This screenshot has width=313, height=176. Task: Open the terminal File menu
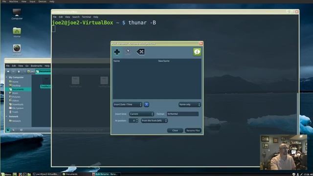pos(54,17)
